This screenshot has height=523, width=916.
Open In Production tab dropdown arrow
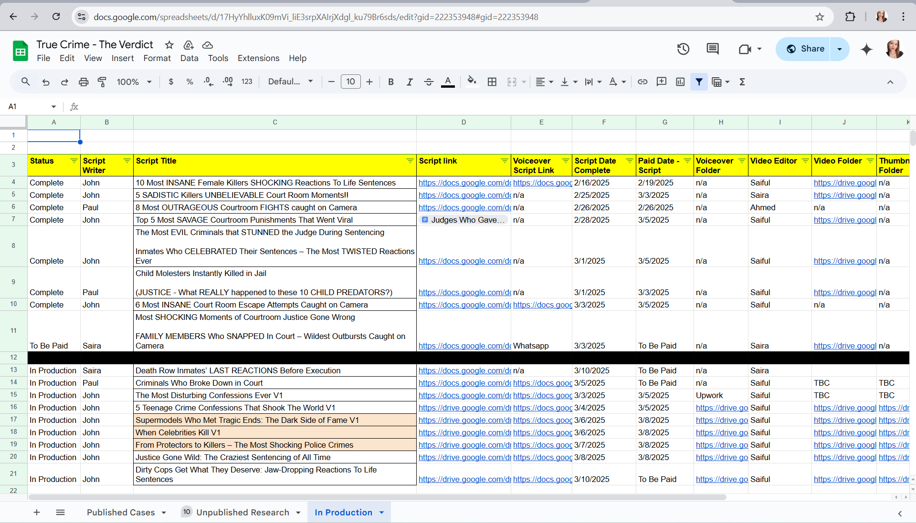click(381, 513)
